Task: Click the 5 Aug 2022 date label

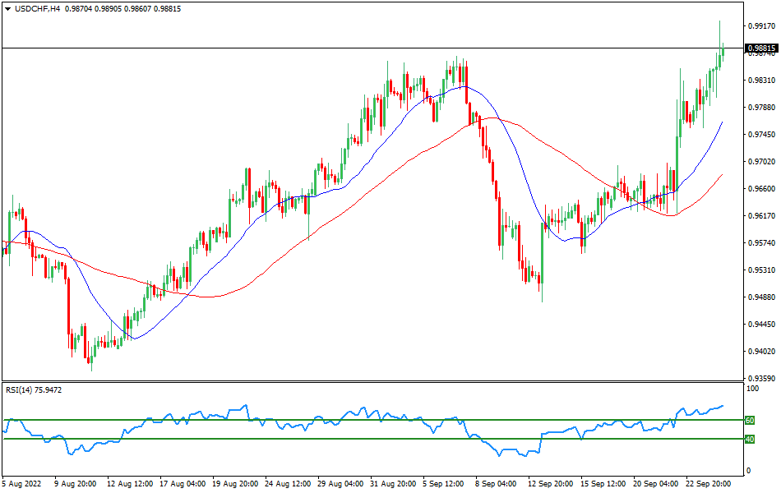Action: pos(22,483)
